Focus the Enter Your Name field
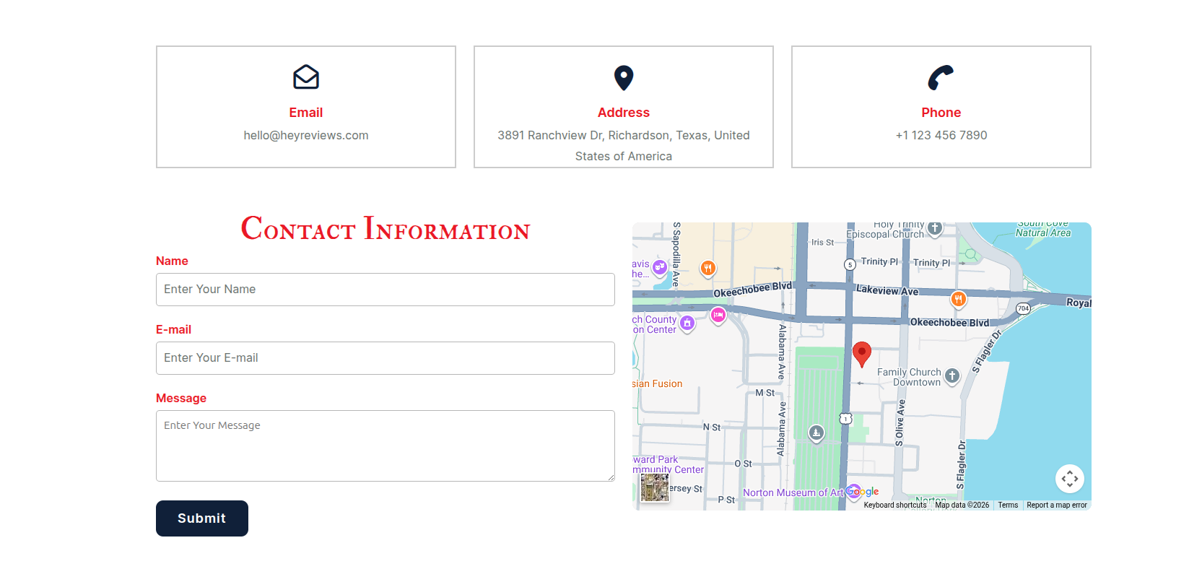This screenshot has height=582, width=1202. tap(386, 290)
